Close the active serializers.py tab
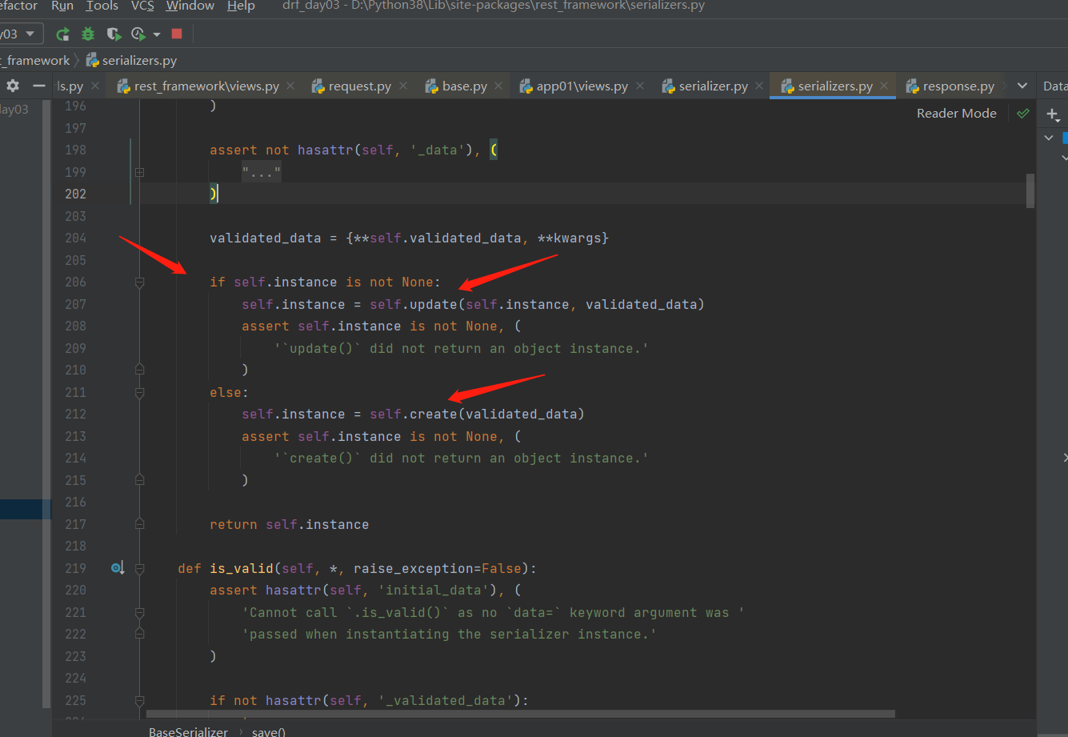The height and width of the screenshot is (737, 1068). tap(884, 86)
